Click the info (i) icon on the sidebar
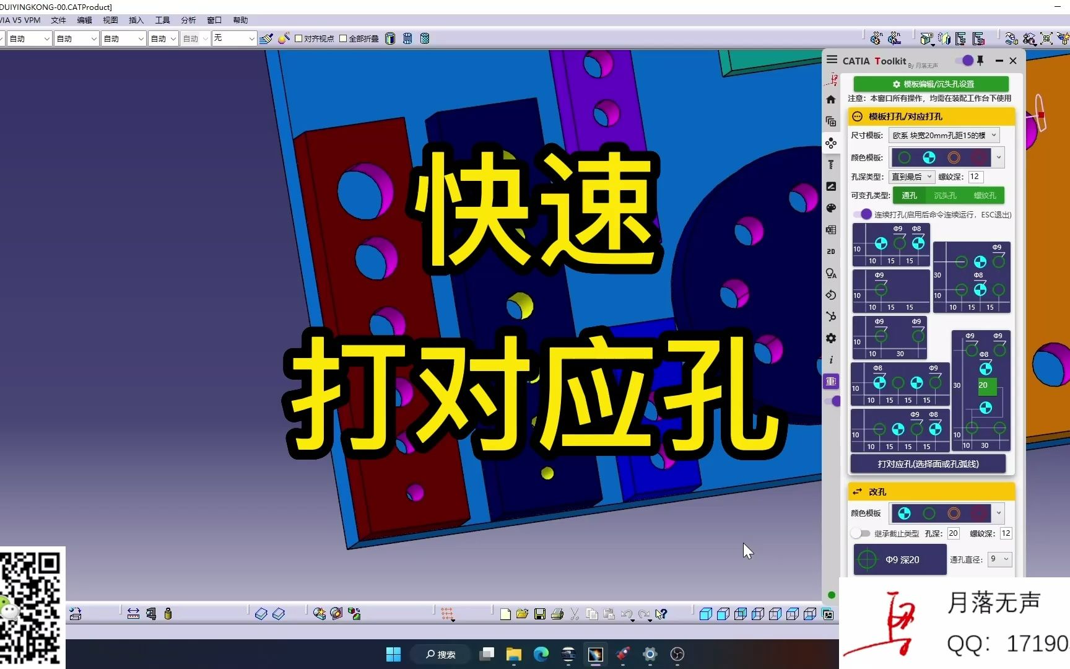 pos(831,359)
